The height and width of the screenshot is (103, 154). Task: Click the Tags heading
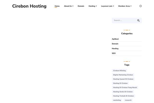click(127, 65)
